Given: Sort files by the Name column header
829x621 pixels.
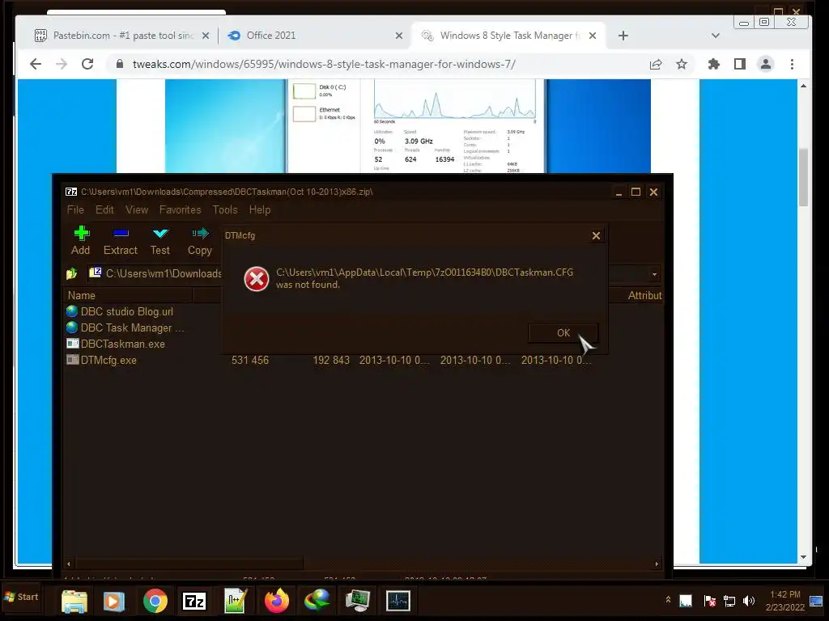Looking at the screenshot, I should click(128, 296).
